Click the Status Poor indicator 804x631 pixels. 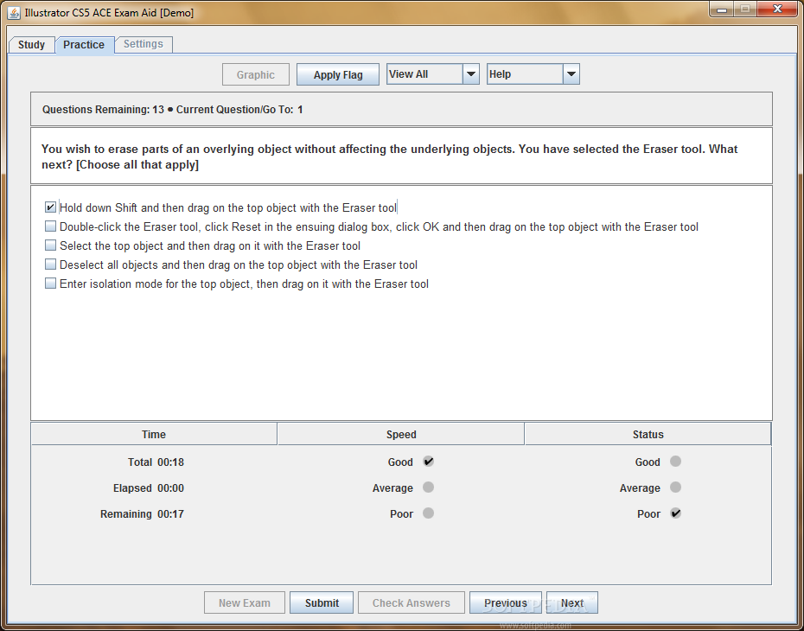click(675, 513)
